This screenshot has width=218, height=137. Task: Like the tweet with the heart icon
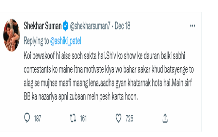119,118
